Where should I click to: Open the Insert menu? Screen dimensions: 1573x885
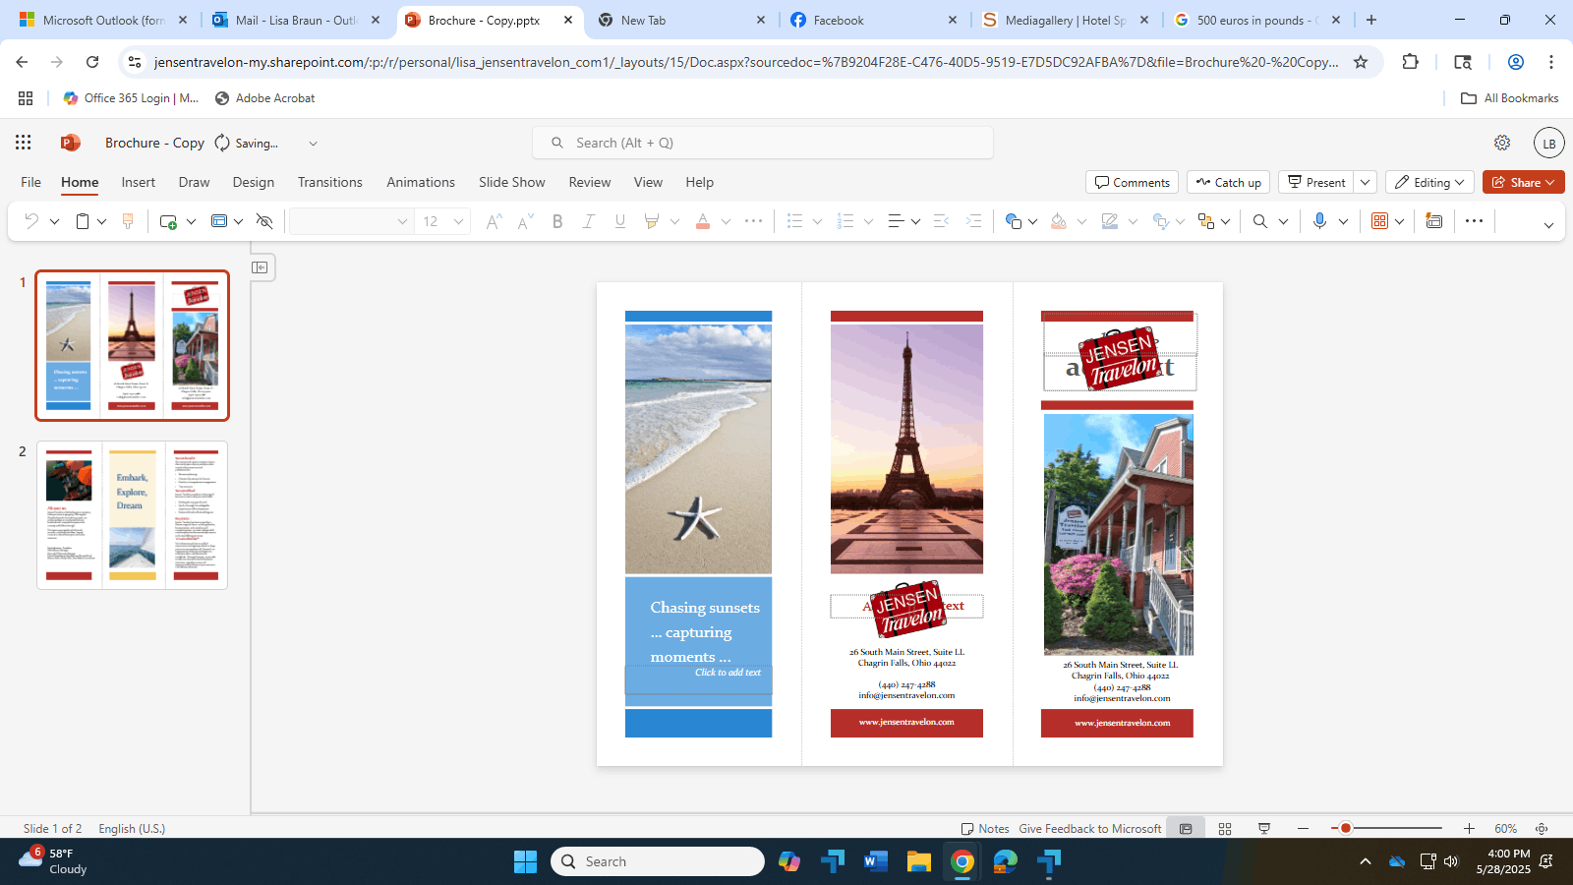point(138,182)
